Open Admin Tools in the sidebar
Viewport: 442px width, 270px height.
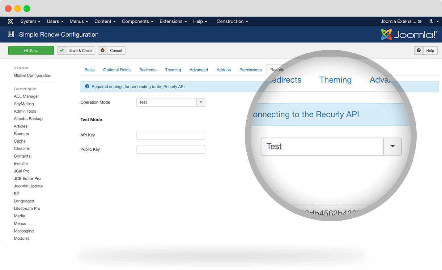click(25, 111)
